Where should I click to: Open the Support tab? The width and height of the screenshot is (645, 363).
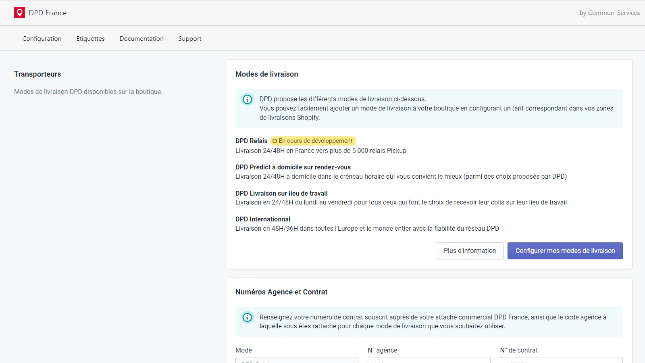(190, 38)
